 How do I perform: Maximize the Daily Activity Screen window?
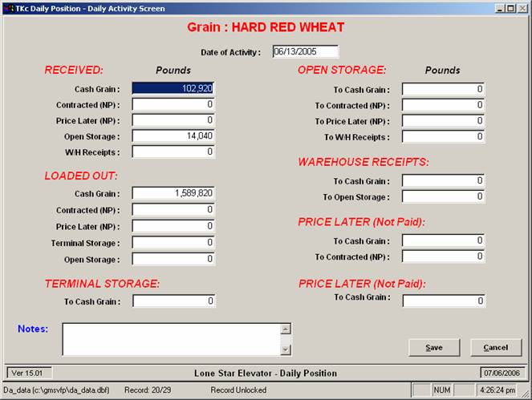511,8
